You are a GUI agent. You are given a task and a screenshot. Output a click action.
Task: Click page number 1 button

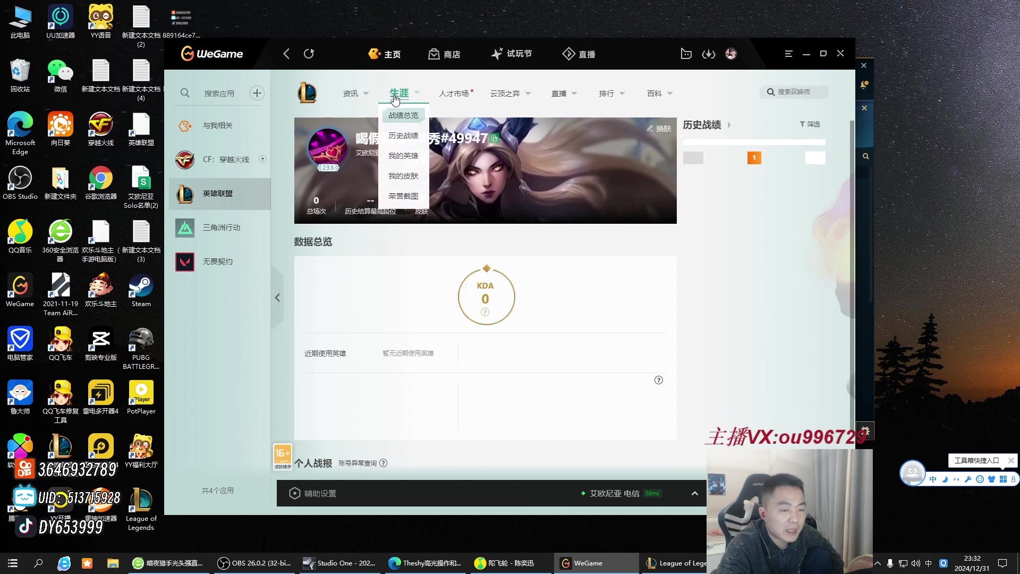coord(754,158)
